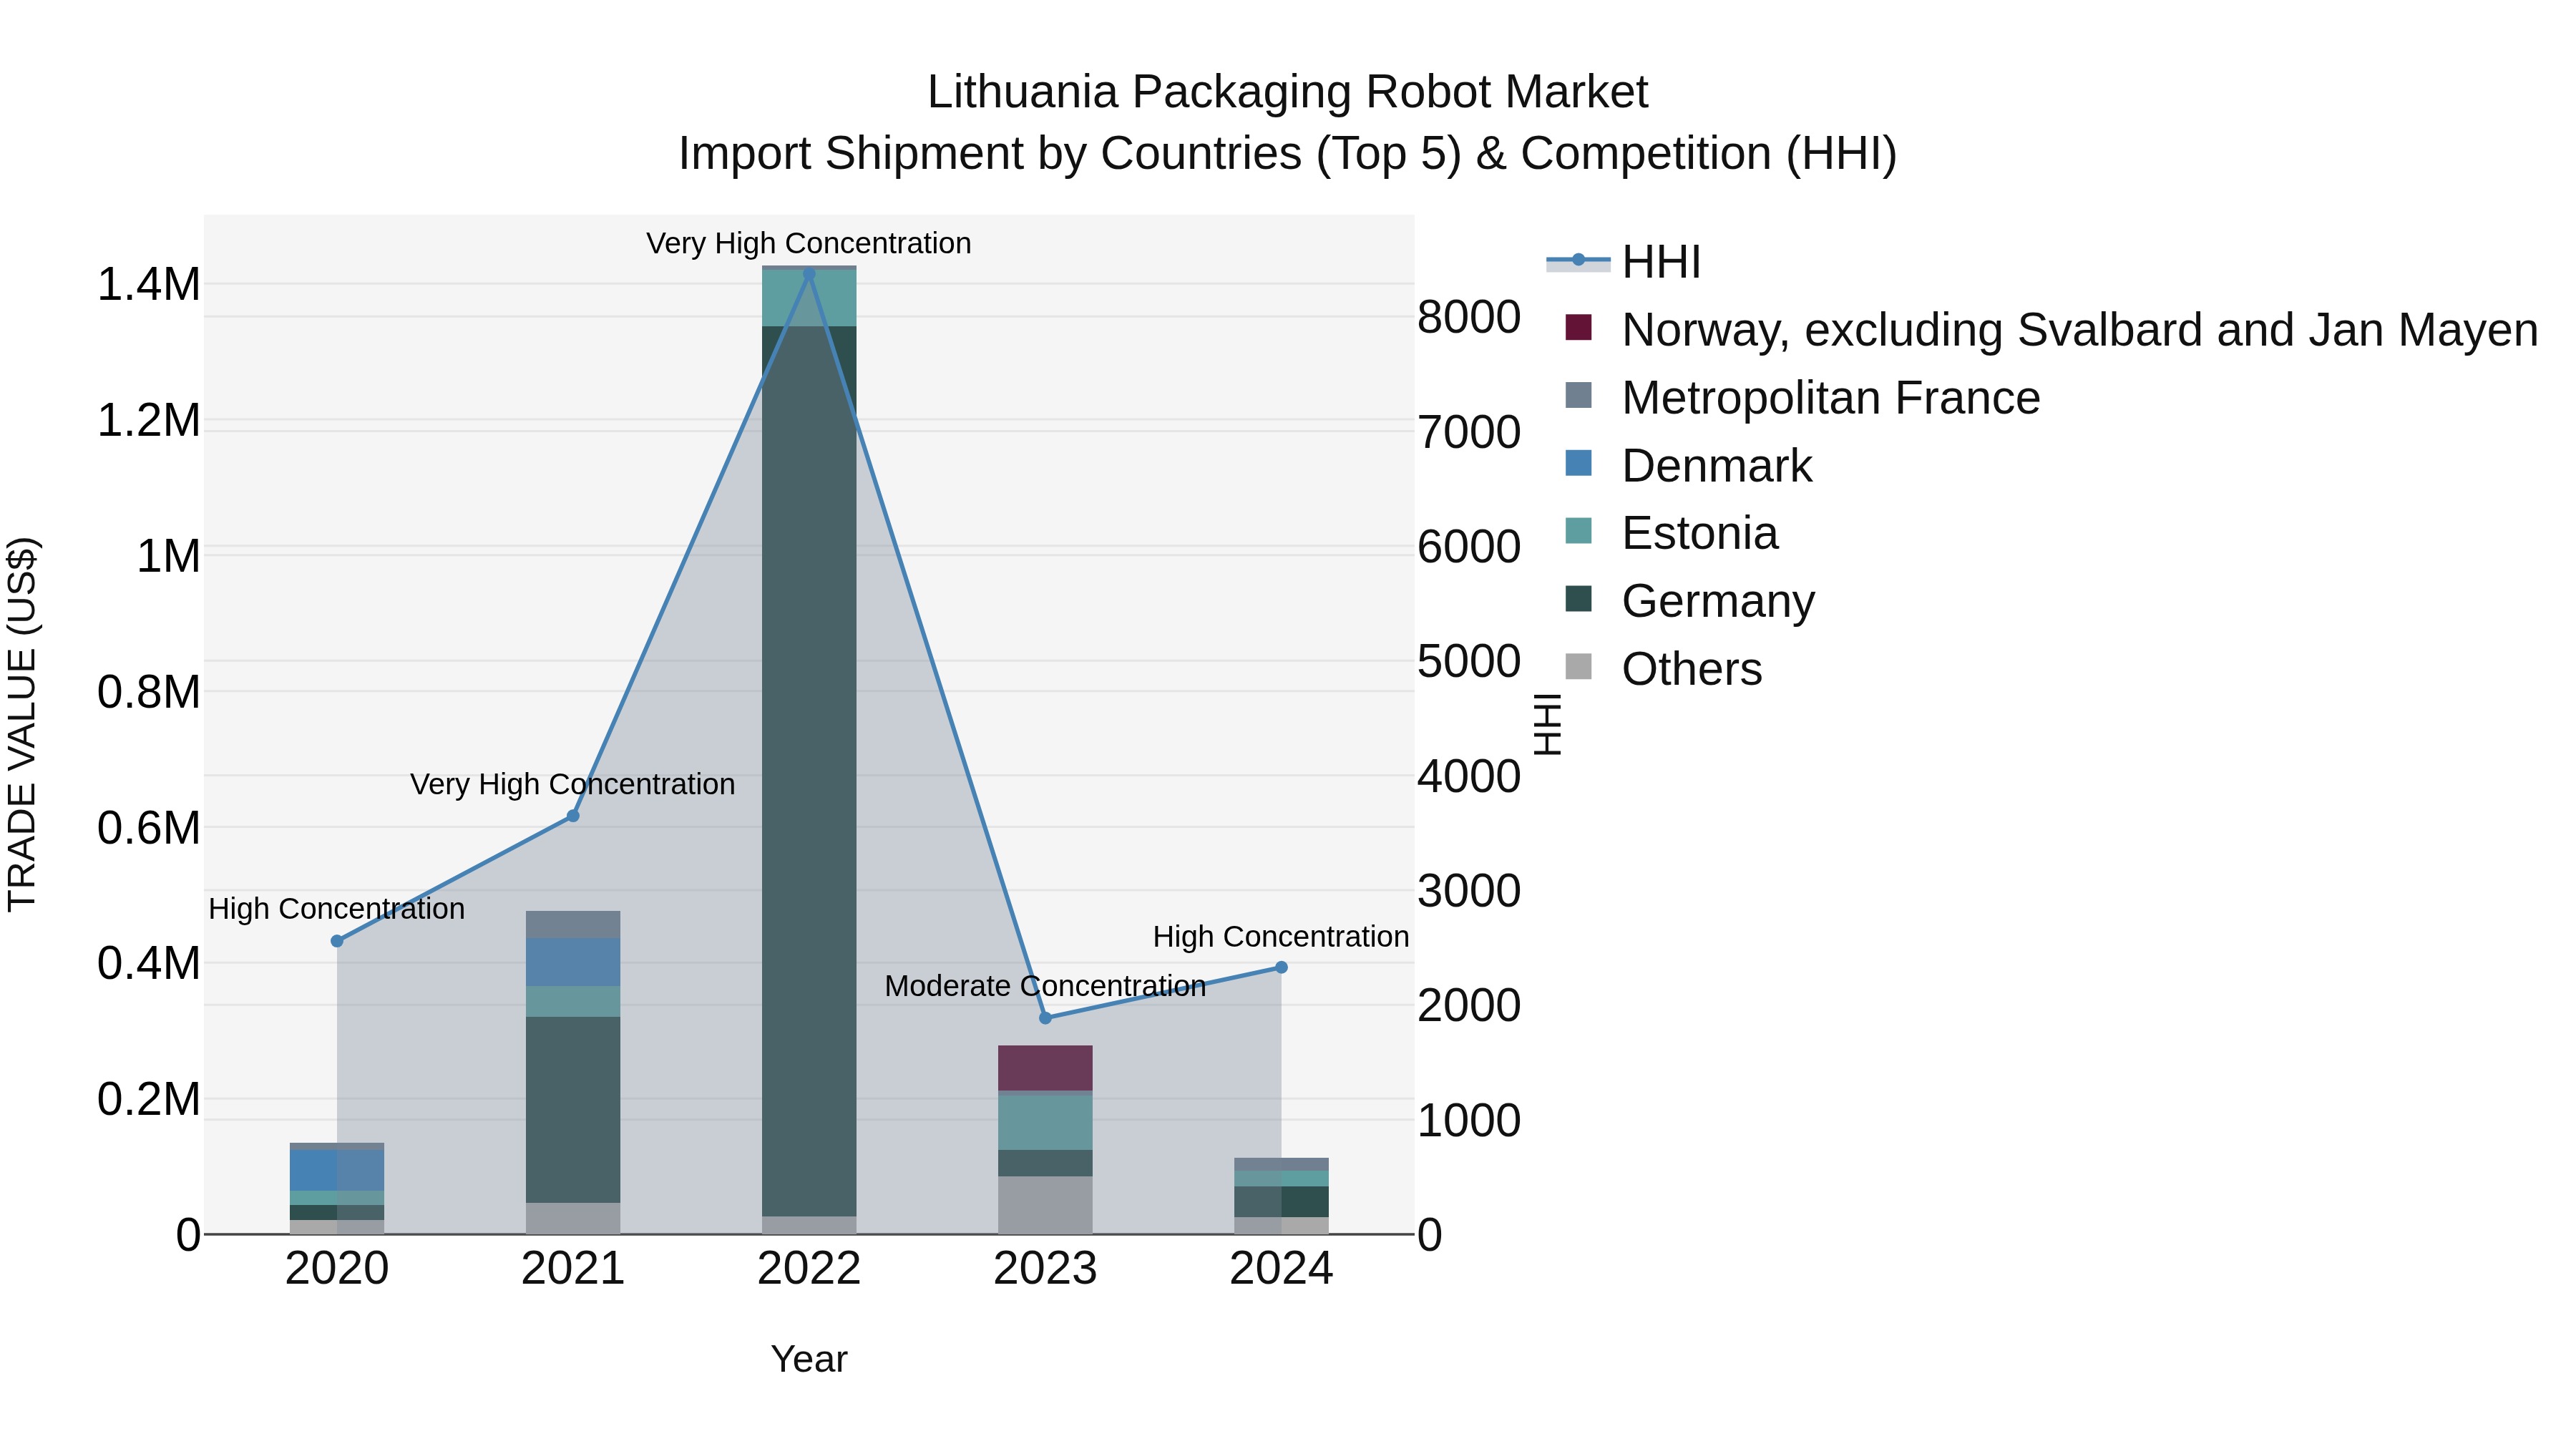Click the 2024 HHI data point
Screen dimensions: 2576x1449
coord(1281,967)
